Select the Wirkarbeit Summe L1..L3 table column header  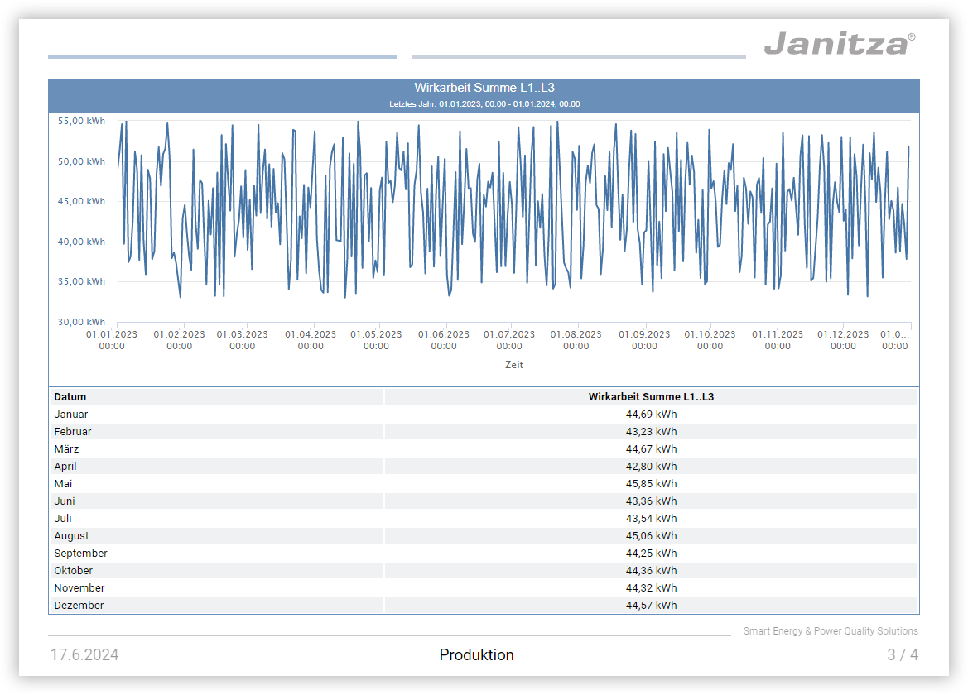(651, 397)
